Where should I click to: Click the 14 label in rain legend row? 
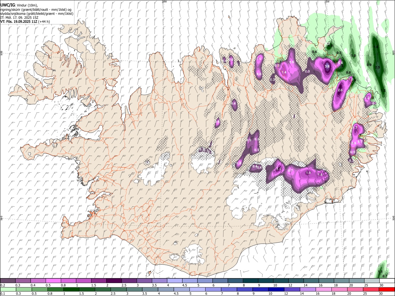(x=302, y=294)
